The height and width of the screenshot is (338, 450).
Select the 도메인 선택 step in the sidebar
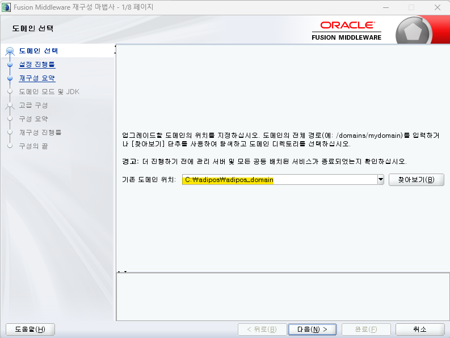coord(39,51)
